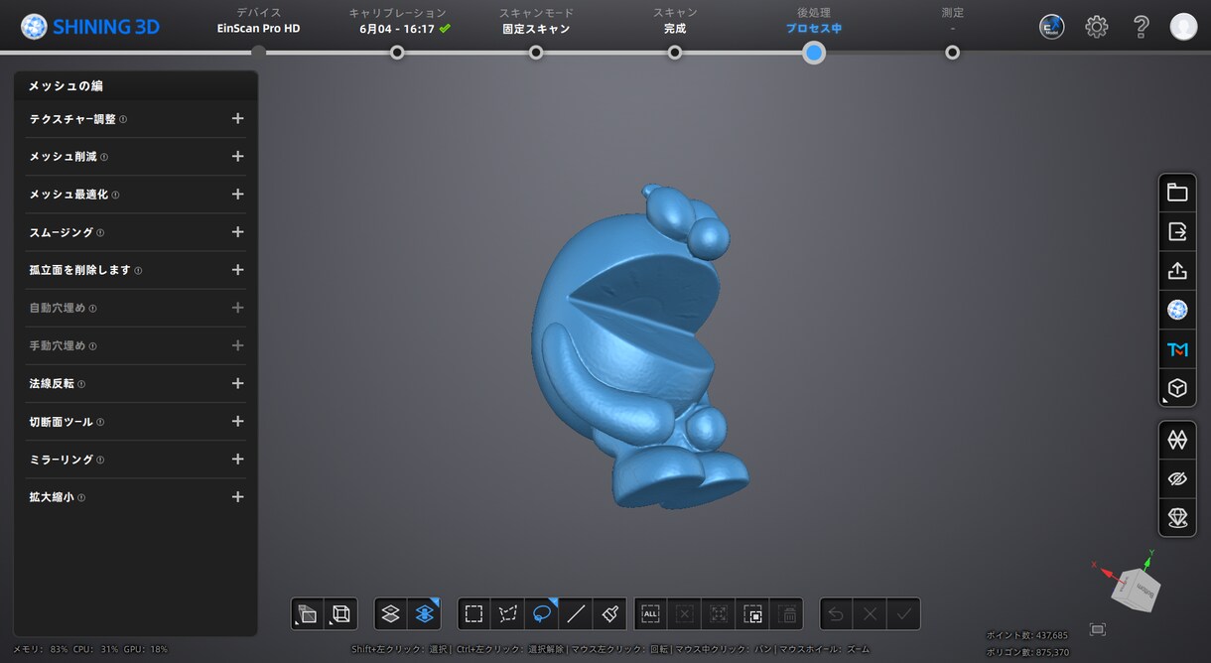Open the settings gear

1097,27
